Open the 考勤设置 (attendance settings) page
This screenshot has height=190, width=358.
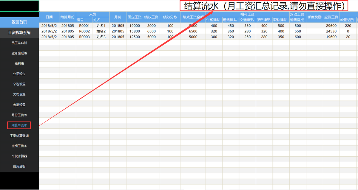pos(19,105)
